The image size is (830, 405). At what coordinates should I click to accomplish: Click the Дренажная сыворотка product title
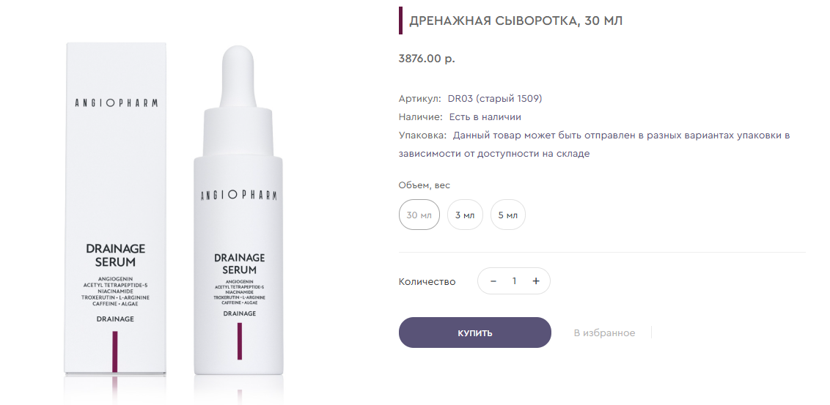tap(516, 21)
